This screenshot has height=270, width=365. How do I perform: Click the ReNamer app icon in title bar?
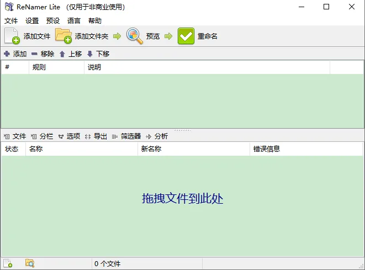point(9,7)
